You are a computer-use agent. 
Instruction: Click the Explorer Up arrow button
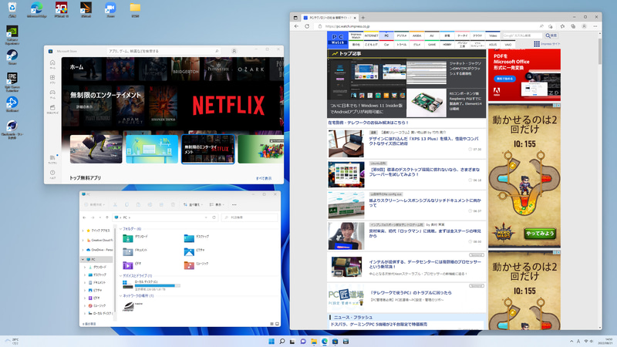[107, 217]
